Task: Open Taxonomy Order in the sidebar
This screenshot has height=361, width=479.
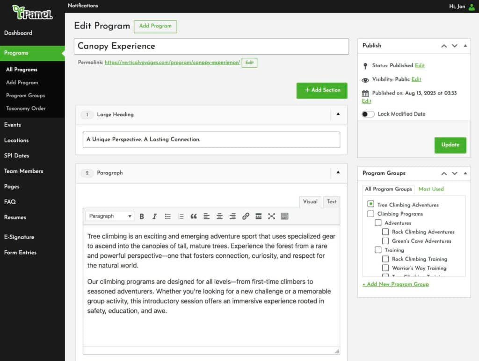Action: click(x=26, y=108)
